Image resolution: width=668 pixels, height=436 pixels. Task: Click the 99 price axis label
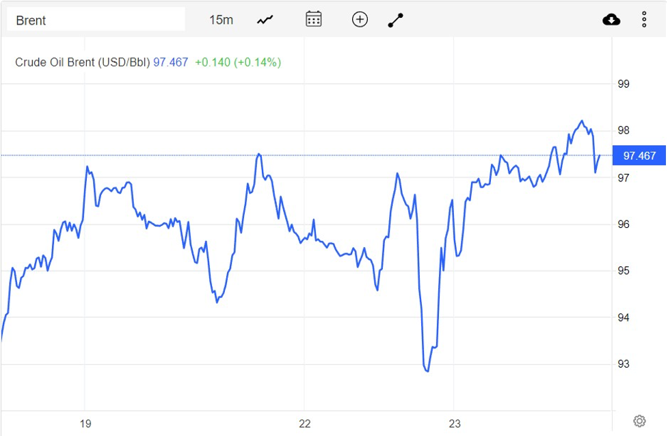point(623,84)
